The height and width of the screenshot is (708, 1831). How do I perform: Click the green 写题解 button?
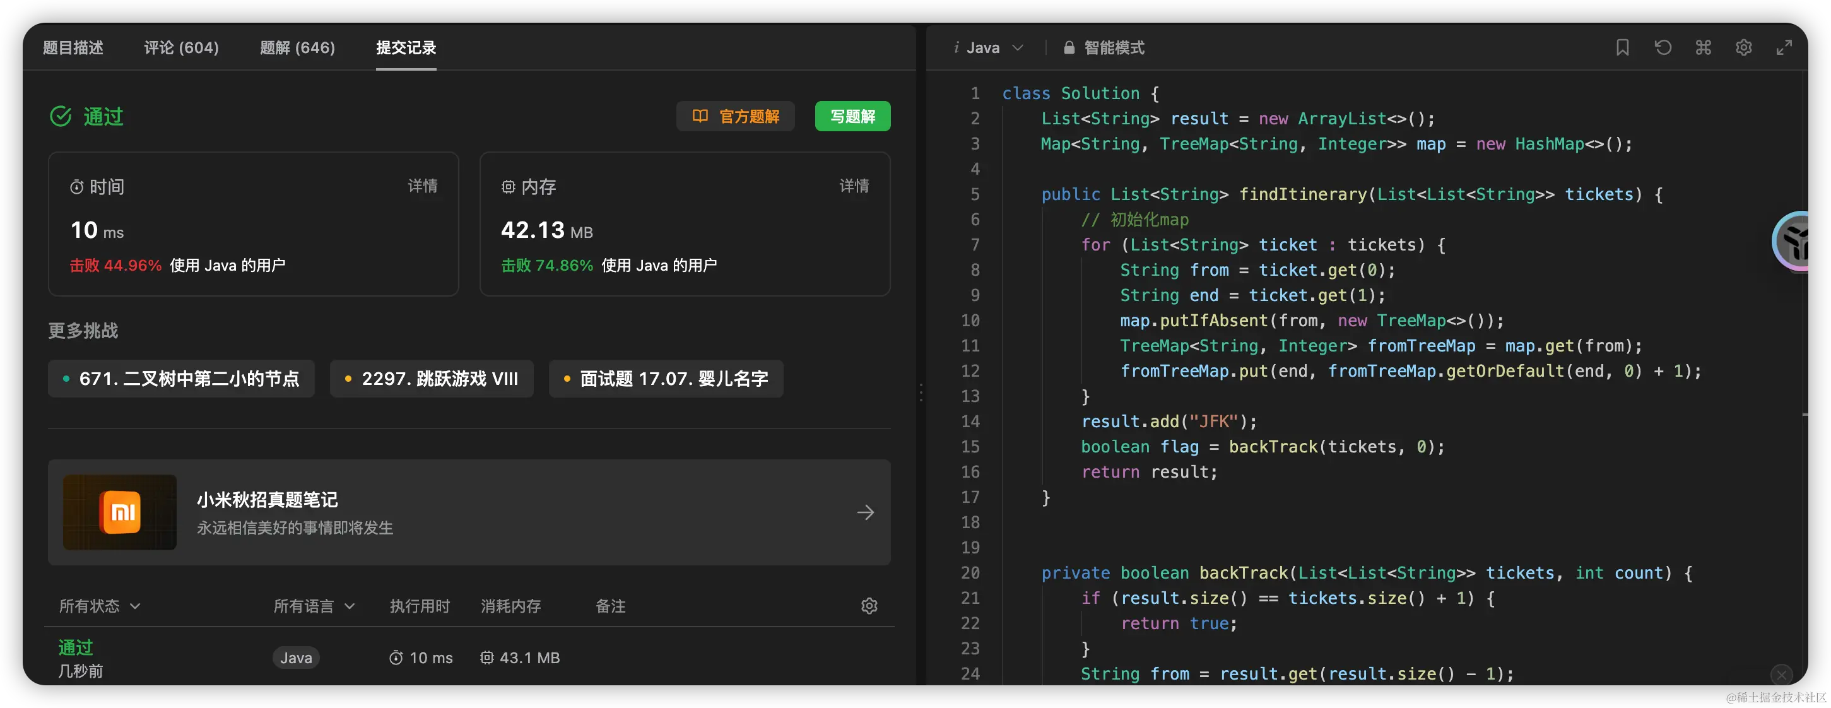852,116
